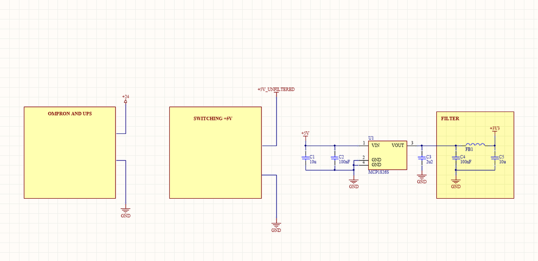538x261 pixels.
Task: Select capacitor C1 10u symbol
Action: pyautogui.click(x=306, y=158)
